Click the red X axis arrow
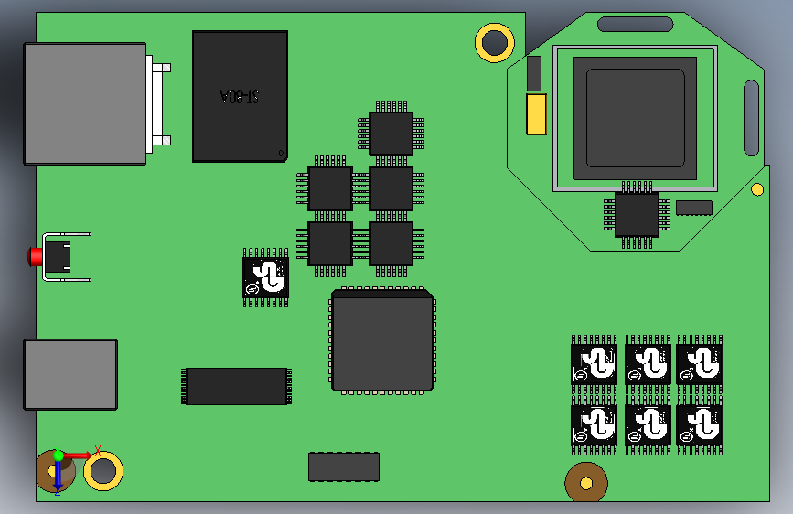The image size is (793, 514). (80, 455)
